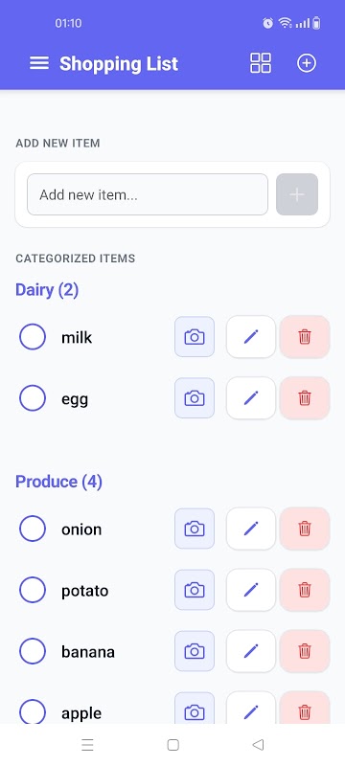Add a photo to milk item
Viewport: 345px width, 766px height.
(195, 337)
